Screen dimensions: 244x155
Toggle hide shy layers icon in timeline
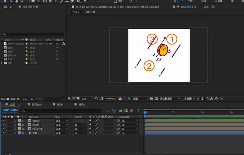[x=121, y=111]
